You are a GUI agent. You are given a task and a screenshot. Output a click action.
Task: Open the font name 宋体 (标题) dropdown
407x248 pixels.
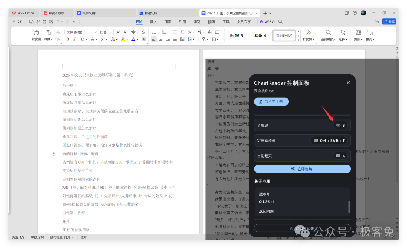pos(95,32)
